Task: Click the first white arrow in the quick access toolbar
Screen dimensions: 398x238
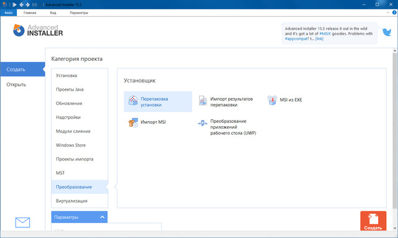Action: (x=14, y=4)
